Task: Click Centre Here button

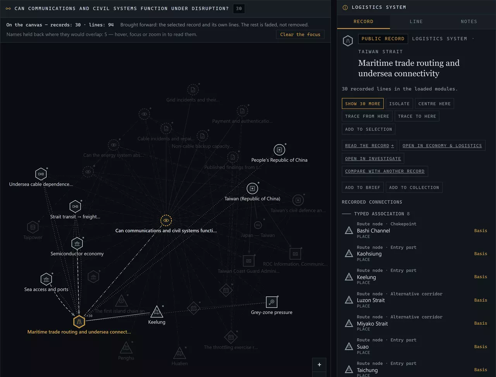Action: [x=434, y=103]
